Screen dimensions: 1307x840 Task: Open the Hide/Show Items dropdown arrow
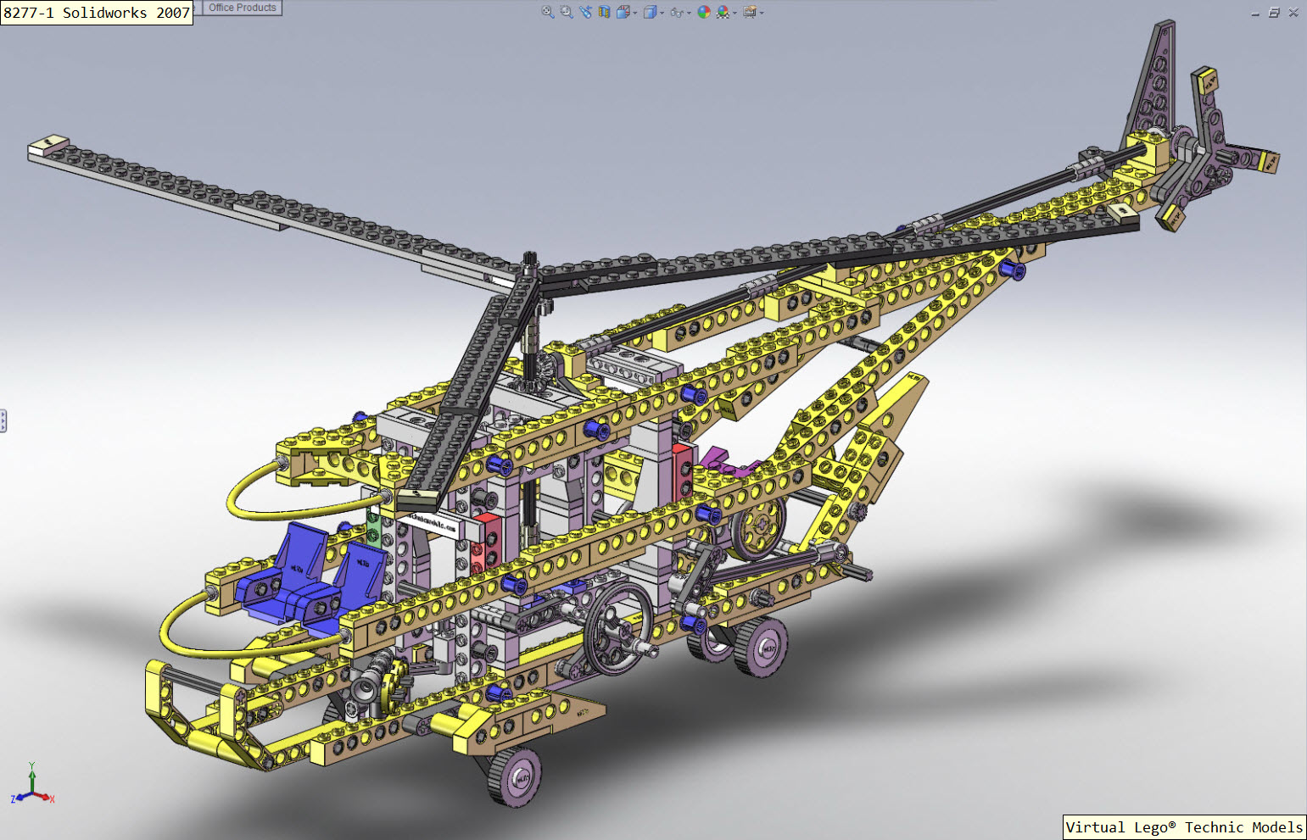[x=689, y=13]
